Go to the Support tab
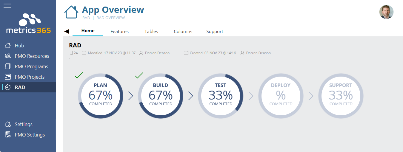This screenshot has width=403, height=152. pyautogui.click(x=215, y=31)
